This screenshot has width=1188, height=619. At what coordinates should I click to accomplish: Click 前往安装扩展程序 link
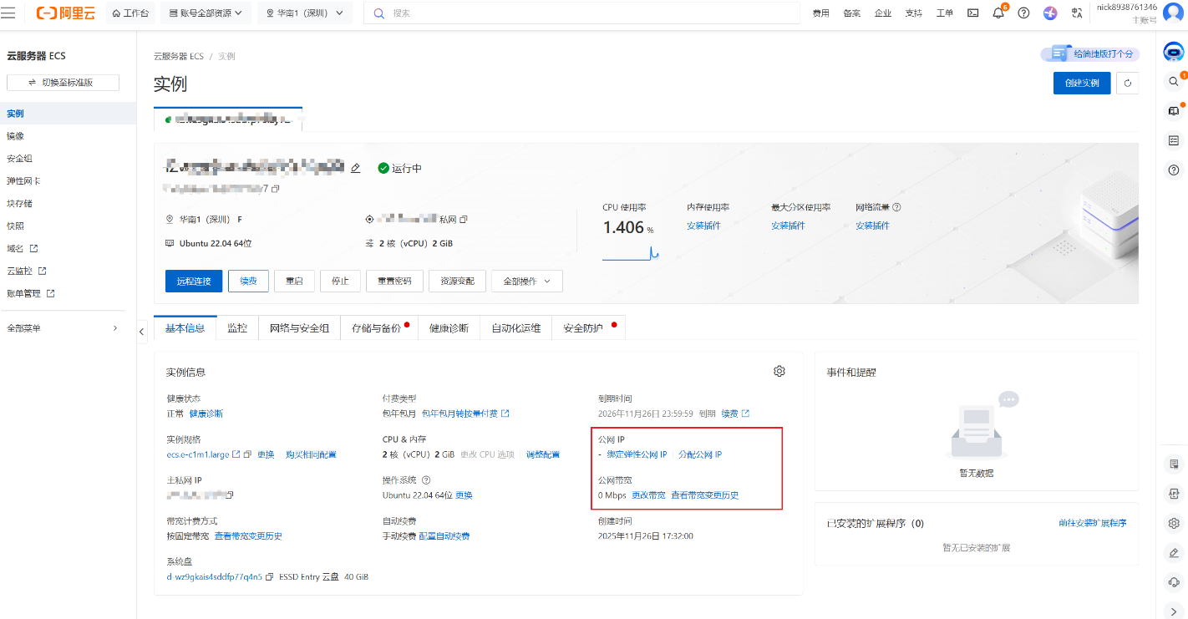pyautogui.click(x=1092, y=524)
